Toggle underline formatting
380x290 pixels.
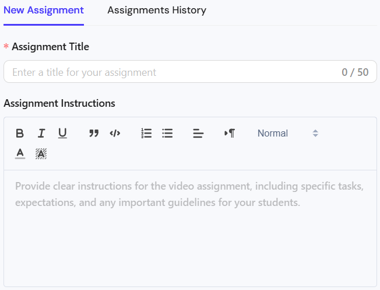tap(62, 133)
